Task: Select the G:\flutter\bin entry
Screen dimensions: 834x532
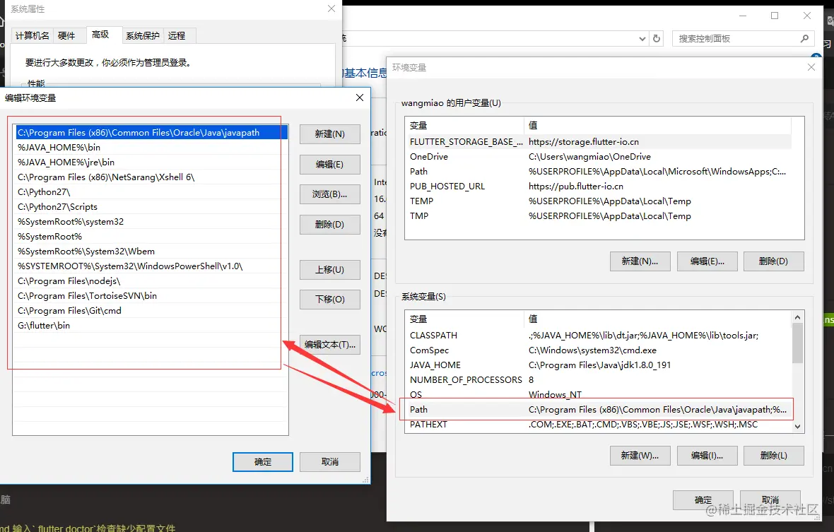Action: click(x=151, y=325)
